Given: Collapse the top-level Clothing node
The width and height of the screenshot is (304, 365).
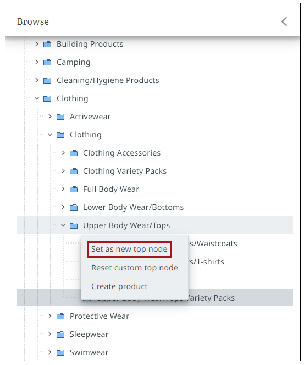Looking at the screenshot, I should pyautogui.click(x=37, y=98).
